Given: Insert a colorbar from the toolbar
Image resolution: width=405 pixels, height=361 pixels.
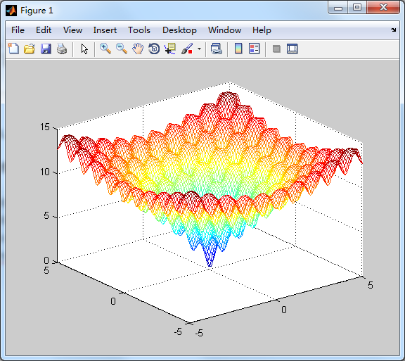Looking at the screenshot, I should [238, 49].
